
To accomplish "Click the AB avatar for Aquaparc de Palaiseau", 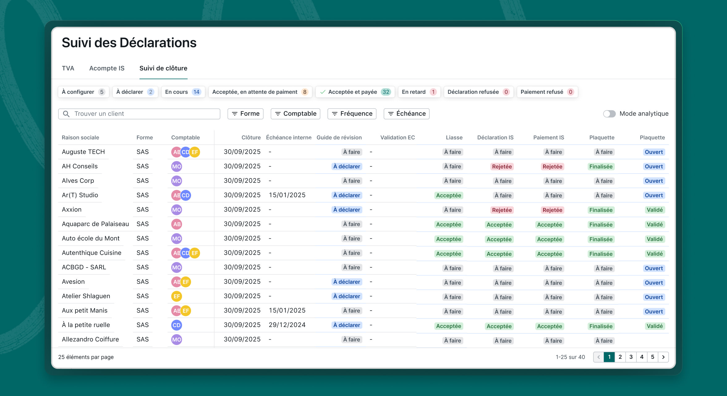I will (x=176, y=224).
